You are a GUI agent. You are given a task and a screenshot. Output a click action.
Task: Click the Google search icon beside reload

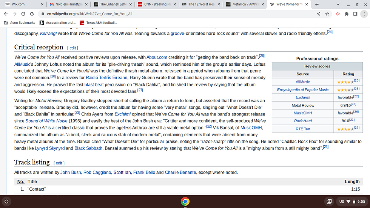pyautogui.click(x=32, y=14)
